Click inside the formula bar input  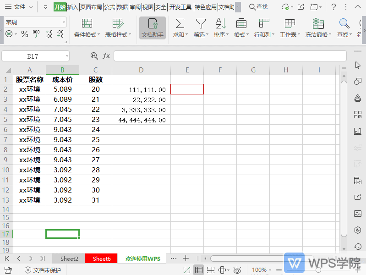point(229,56)
